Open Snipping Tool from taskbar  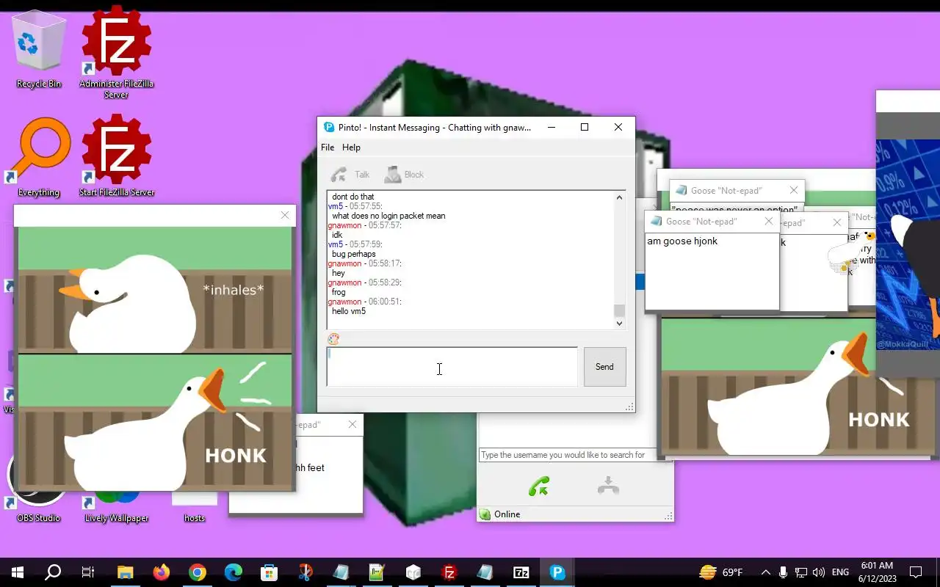(x=305, y=572)
